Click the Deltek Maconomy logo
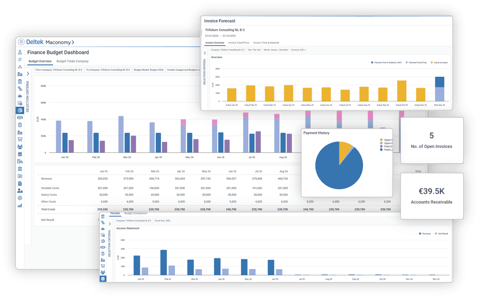Viewport: 479px width, 298px height. tap(50, 42)
